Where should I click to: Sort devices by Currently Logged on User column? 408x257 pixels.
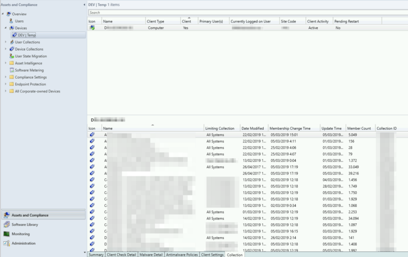click(254, 21)
